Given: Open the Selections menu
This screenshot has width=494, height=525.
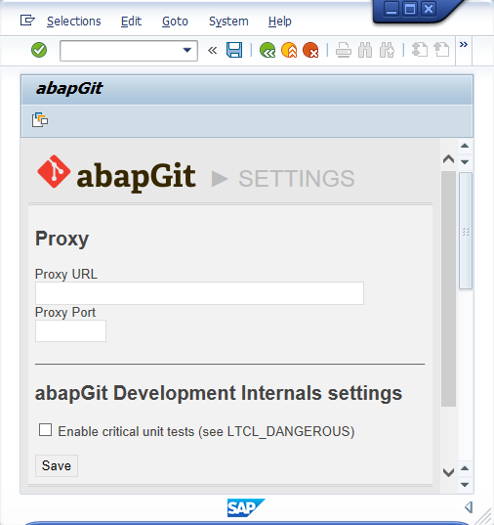Looking at the screenshot, I should (x=74, y=22).
